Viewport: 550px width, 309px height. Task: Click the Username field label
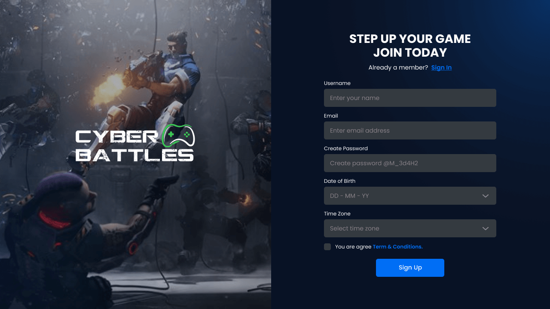[x=337, y=83]
